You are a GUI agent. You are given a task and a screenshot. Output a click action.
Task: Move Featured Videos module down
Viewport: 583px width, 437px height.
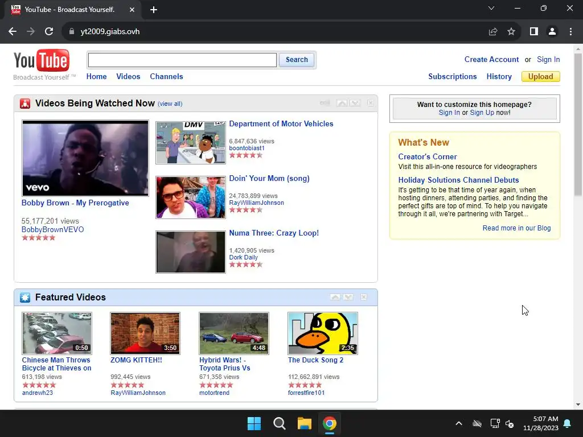point(348,297)
